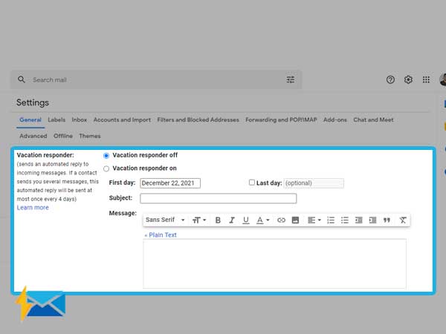Click the search magnifier icon
Image resolution: width=446 pixels, height=334 pixels.
[22, 79]
